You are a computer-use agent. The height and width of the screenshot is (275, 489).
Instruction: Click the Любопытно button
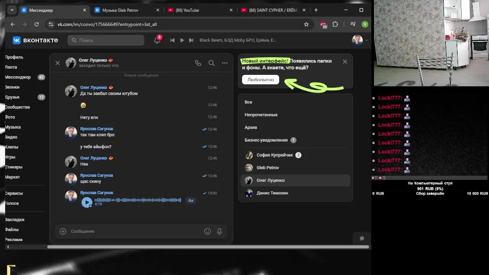coord(261,79)
